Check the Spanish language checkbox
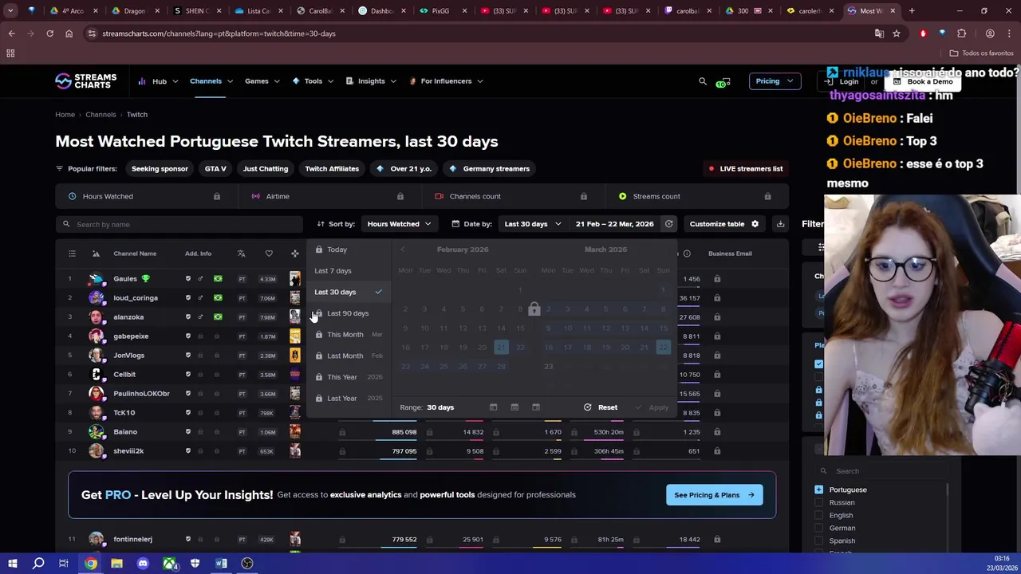Viewport: 1021px width, 574px height. 819,541
